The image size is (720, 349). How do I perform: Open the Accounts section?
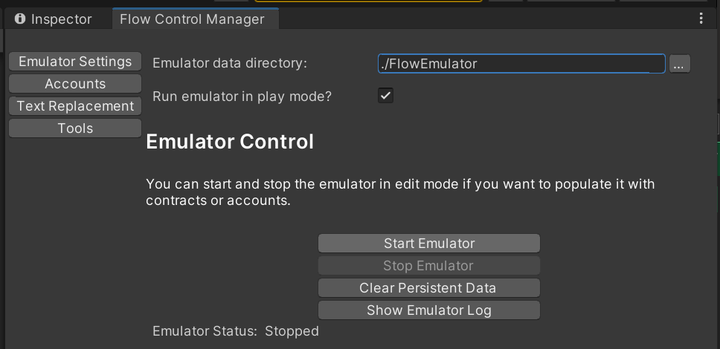click(x=75, y=84)
